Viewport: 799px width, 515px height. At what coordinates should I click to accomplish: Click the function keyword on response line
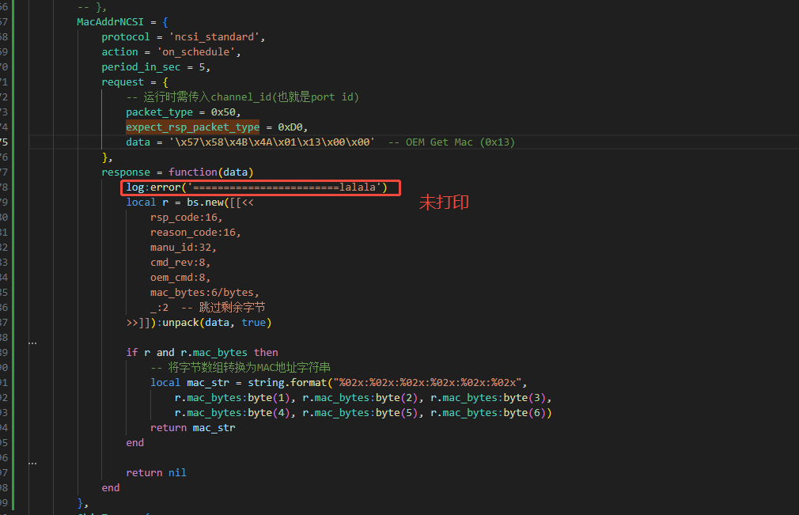[x=192, y=172]
